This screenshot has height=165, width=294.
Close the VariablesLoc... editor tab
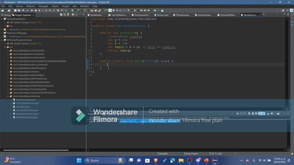pos(260,15)
